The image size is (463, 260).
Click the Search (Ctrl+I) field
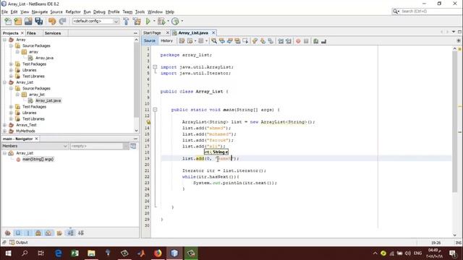pyautogui.click(x=427, y=12)
